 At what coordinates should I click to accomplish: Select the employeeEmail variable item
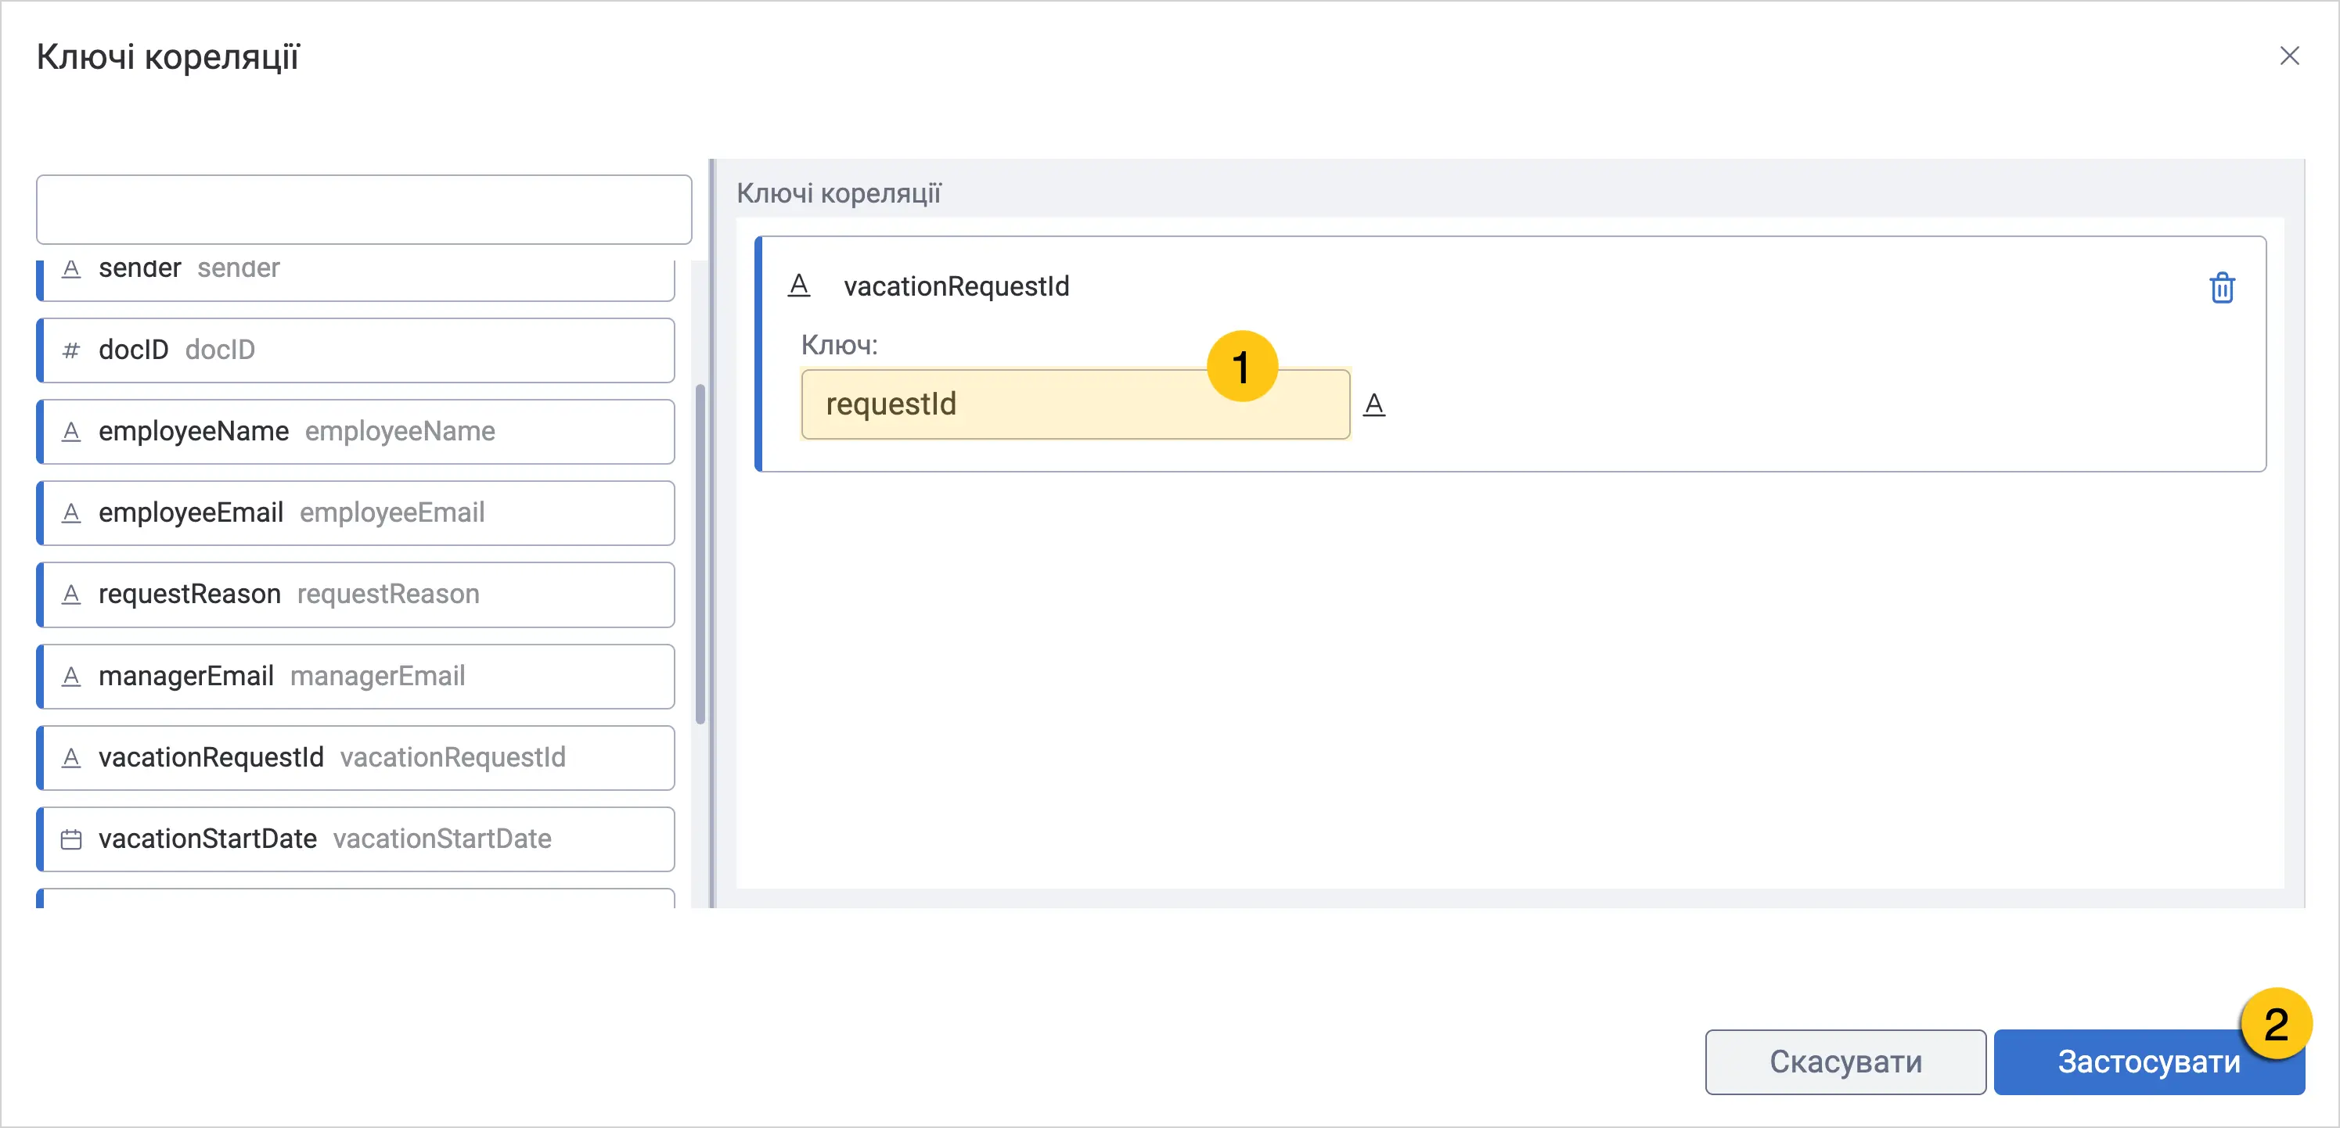click(356, 513)
